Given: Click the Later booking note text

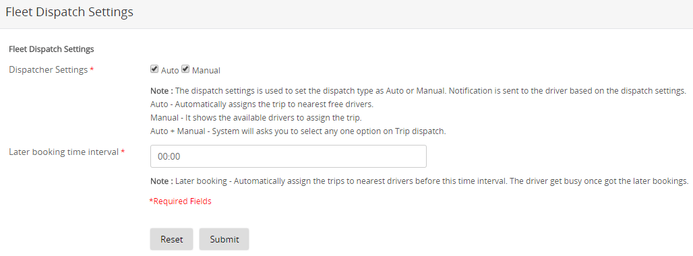Looking at the screenshot, I should coord(419,181).
